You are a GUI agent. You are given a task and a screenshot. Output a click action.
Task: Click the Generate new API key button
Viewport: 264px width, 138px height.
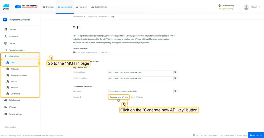pos(119,97)
